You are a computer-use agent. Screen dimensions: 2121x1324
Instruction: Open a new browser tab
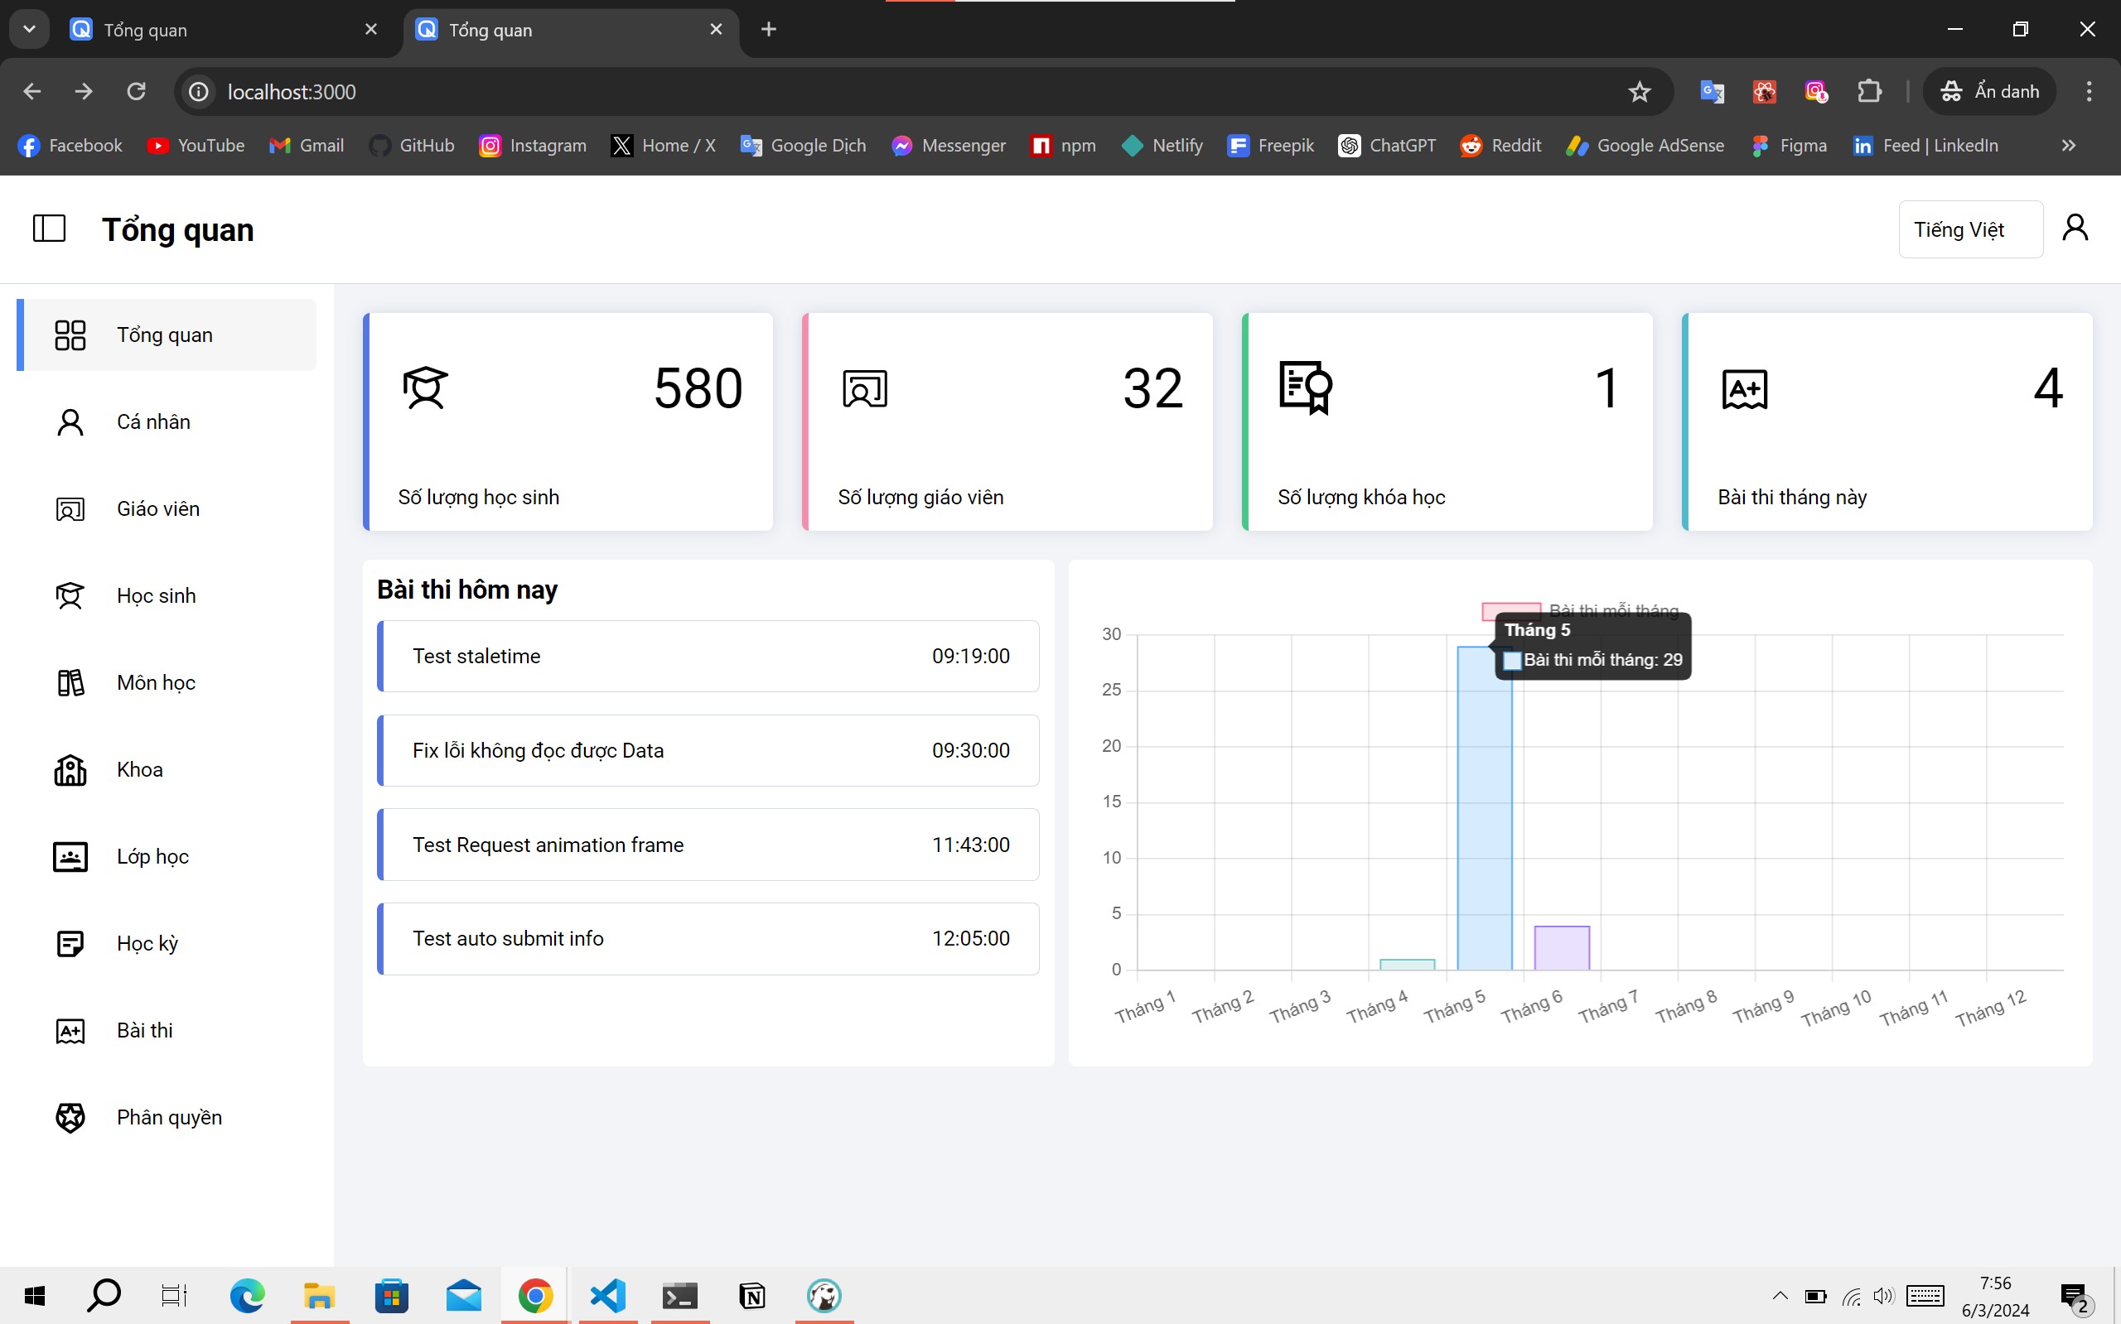[768, 30]
